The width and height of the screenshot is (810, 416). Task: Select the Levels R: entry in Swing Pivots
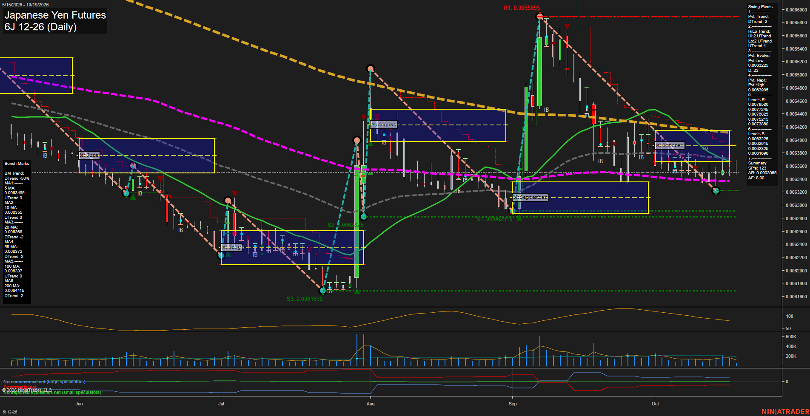tap(757, 100)
